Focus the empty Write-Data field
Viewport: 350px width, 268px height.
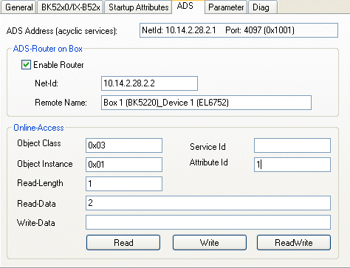click(208, 222)
